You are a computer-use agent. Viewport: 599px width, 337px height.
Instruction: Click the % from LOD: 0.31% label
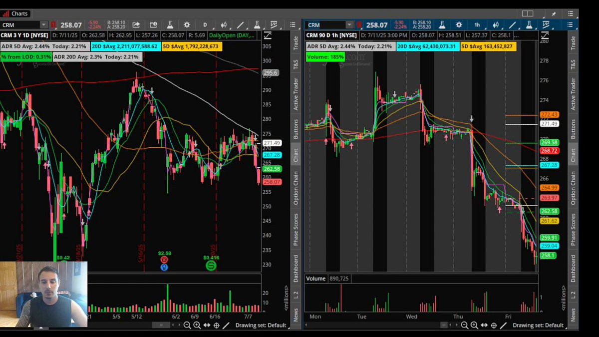click(26, 57)
